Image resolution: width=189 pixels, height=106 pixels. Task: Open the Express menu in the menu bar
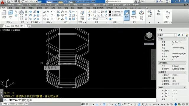coord(136,5)
